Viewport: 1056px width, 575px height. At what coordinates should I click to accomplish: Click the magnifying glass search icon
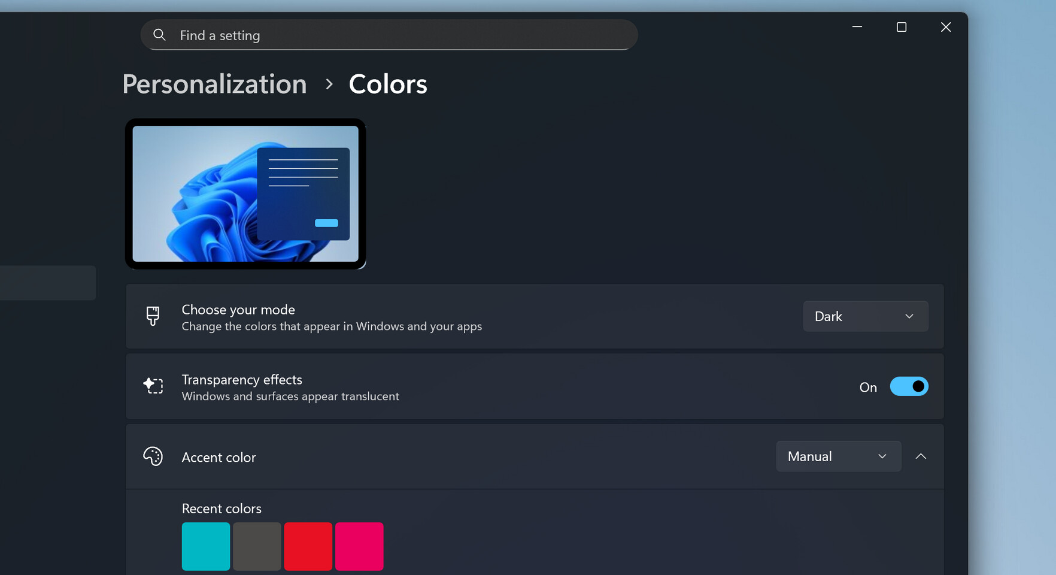coord(159,35)
